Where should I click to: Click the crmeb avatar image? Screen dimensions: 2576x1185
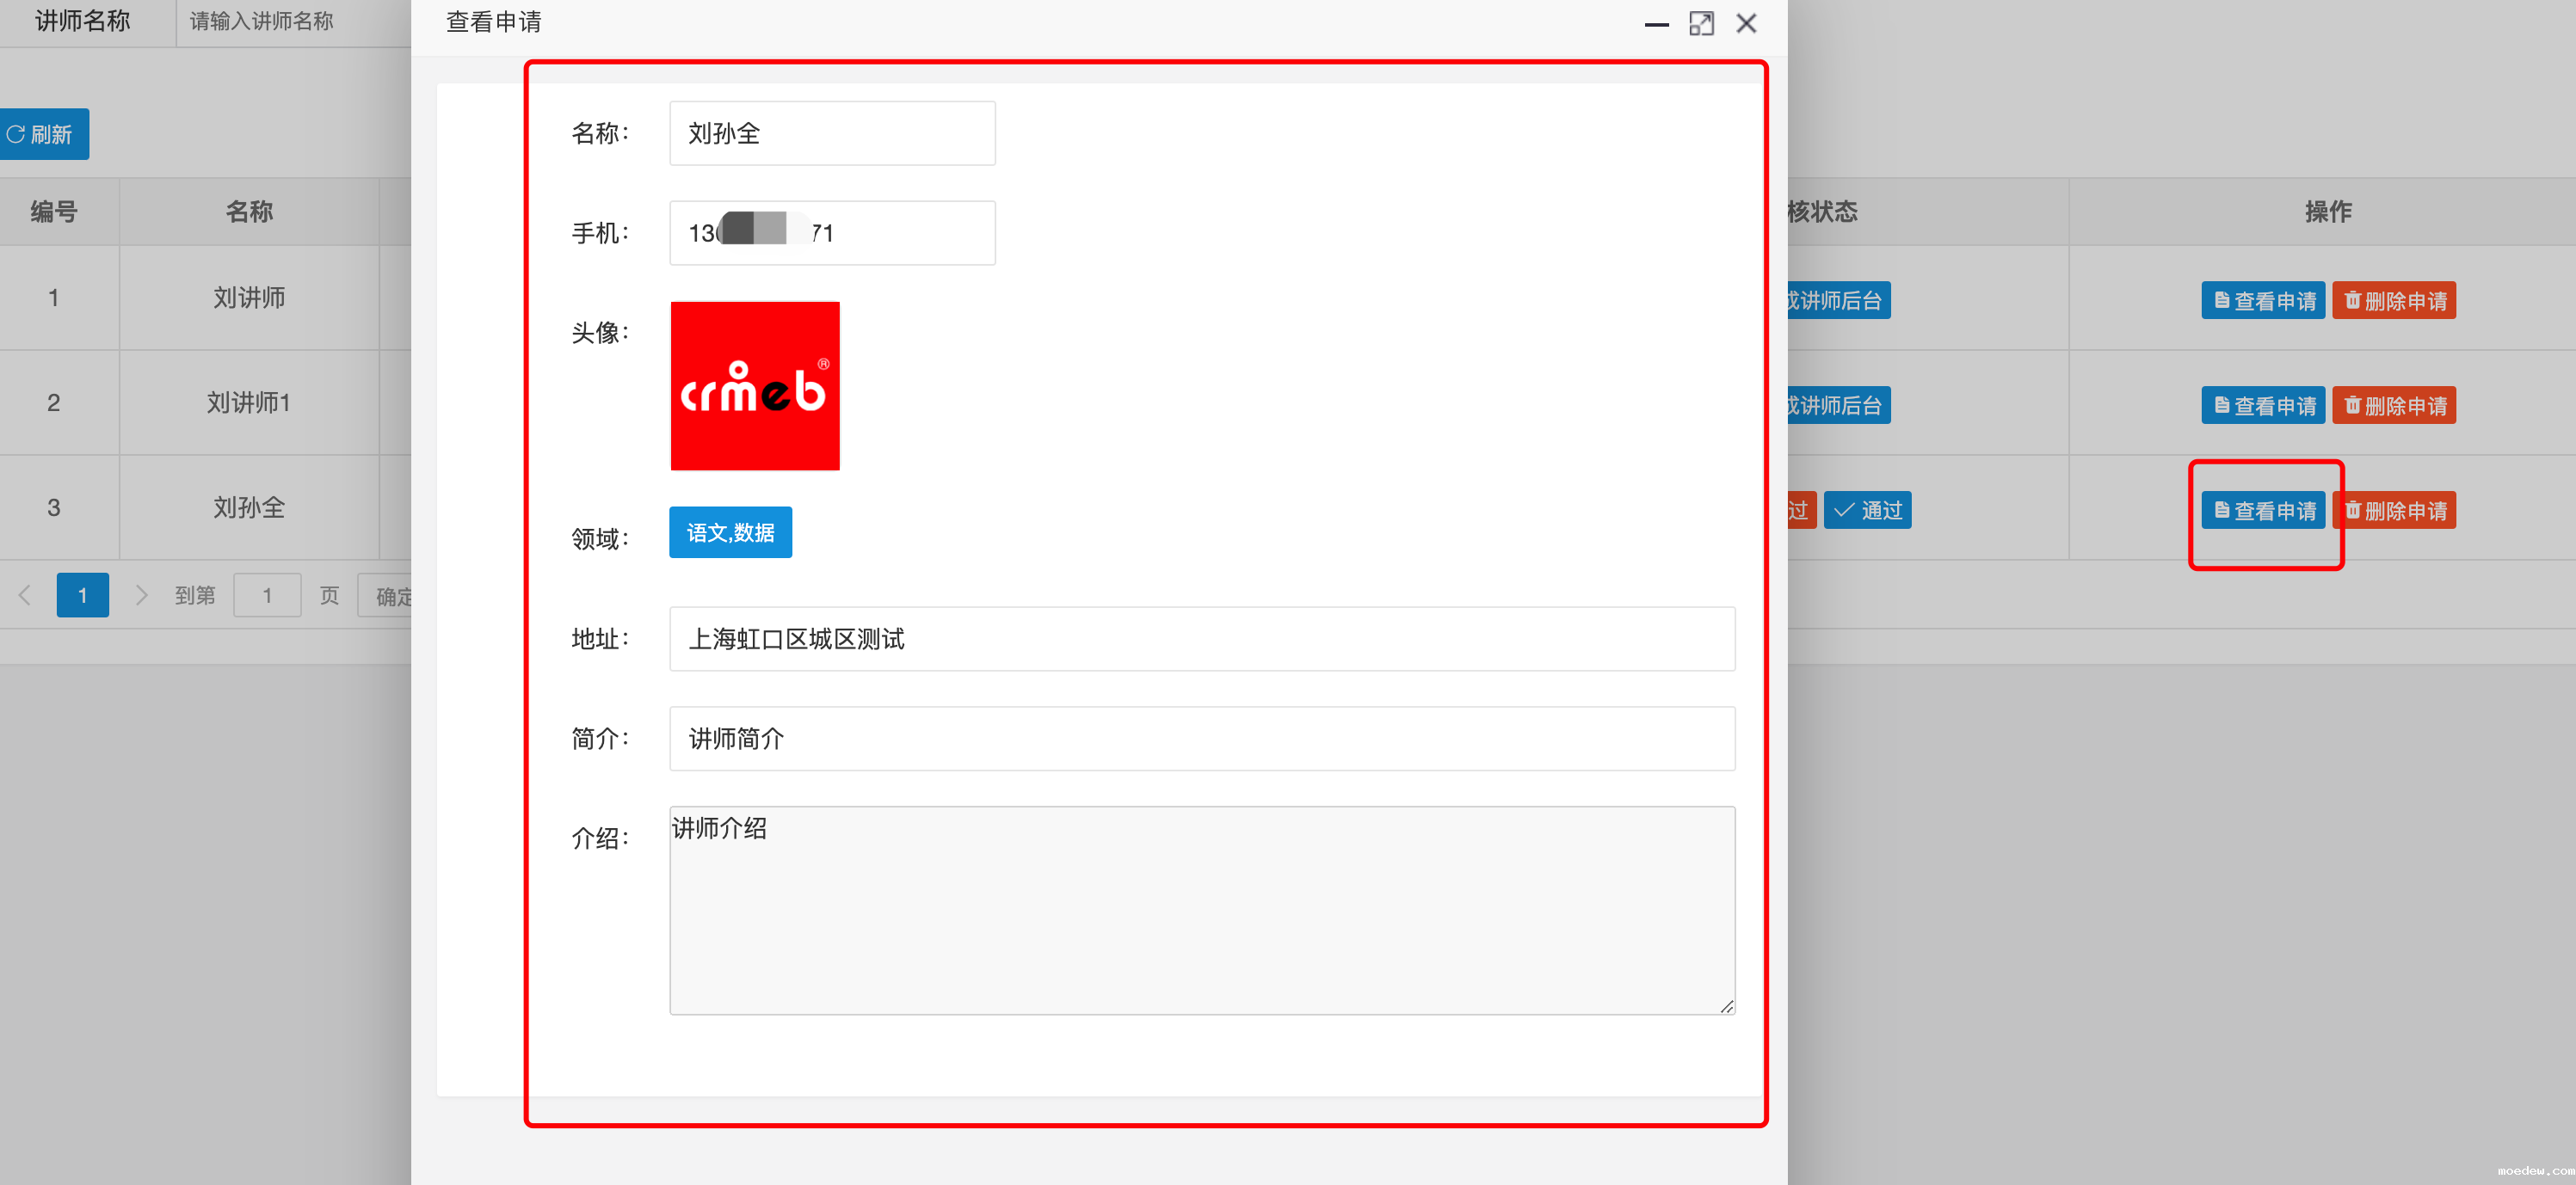755,385
